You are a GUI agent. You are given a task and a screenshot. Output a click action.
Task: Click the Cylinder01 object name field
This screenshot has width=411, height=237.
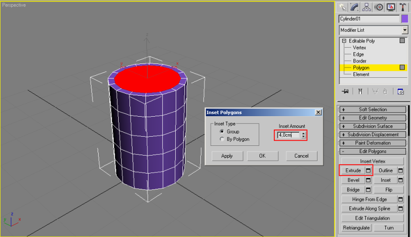369,19
